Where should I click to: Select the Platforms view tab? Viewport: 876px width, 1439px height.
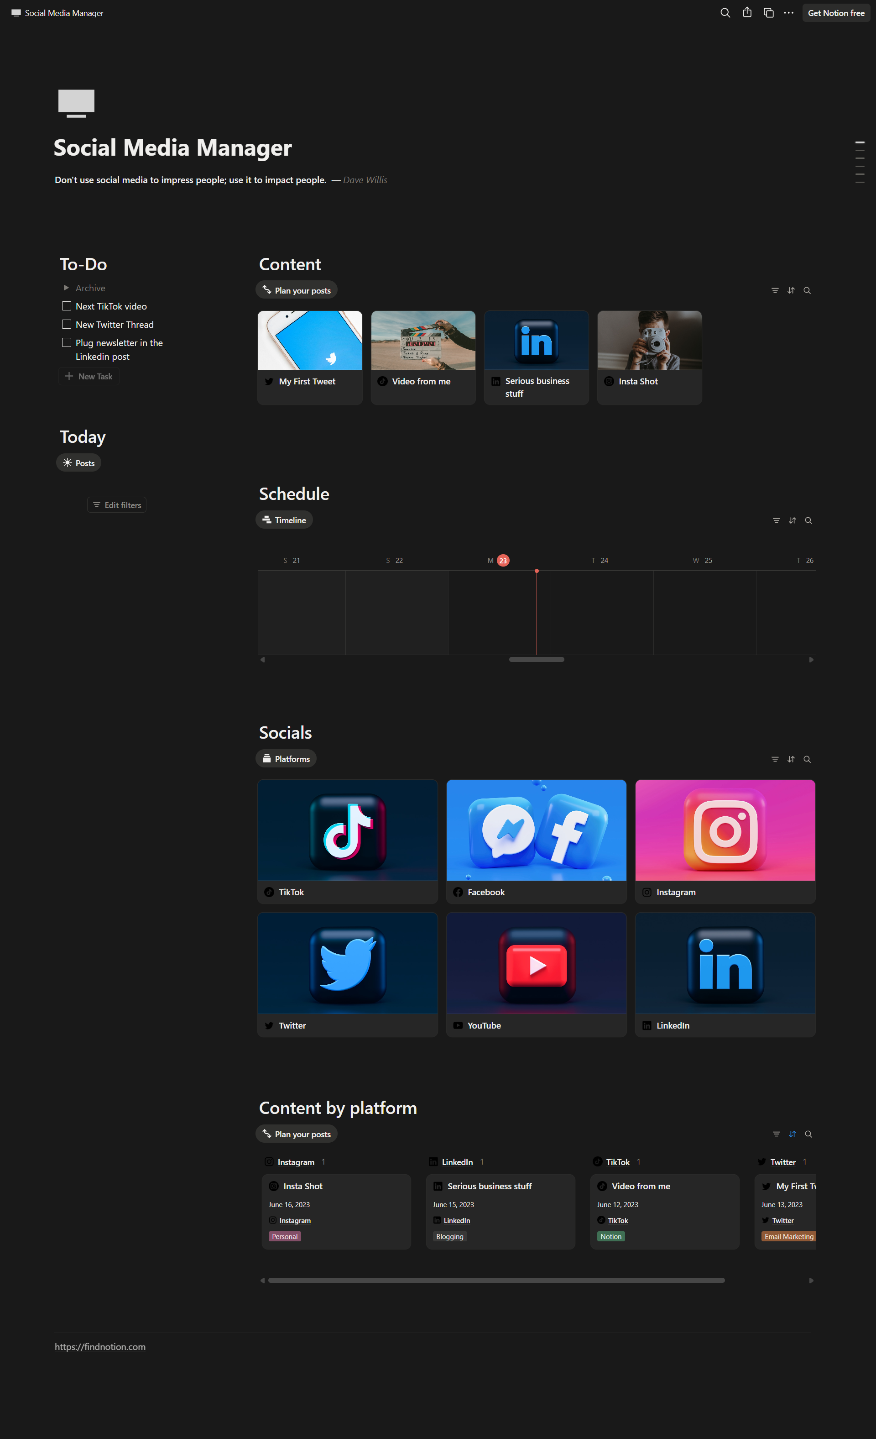point(286,759)
